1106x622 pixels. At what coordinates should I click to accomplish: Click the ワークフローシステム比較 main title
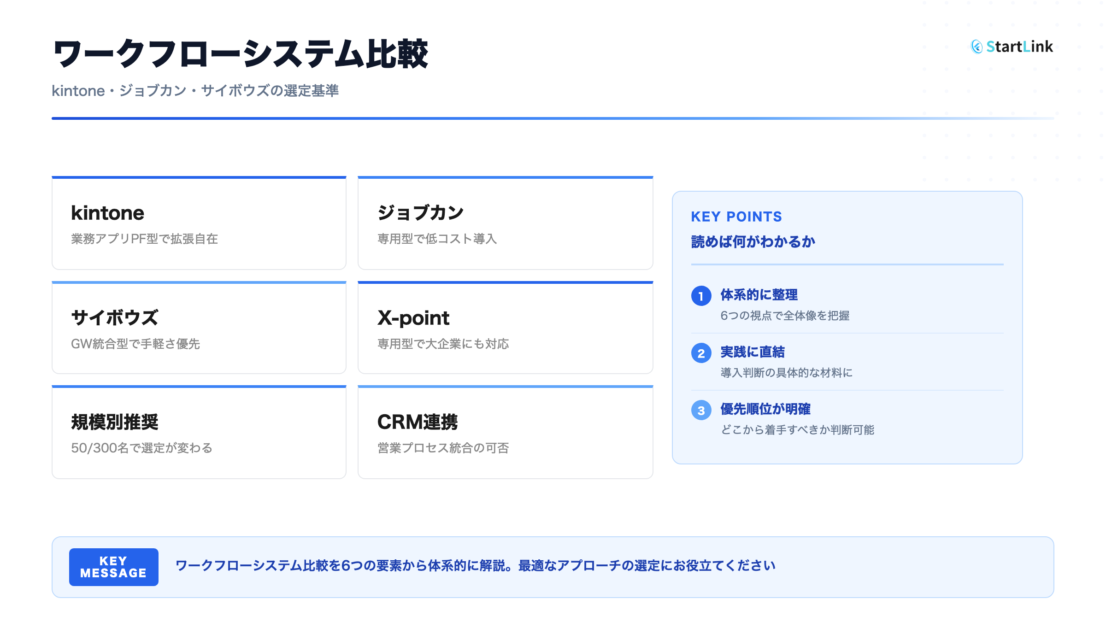(241, 54)
